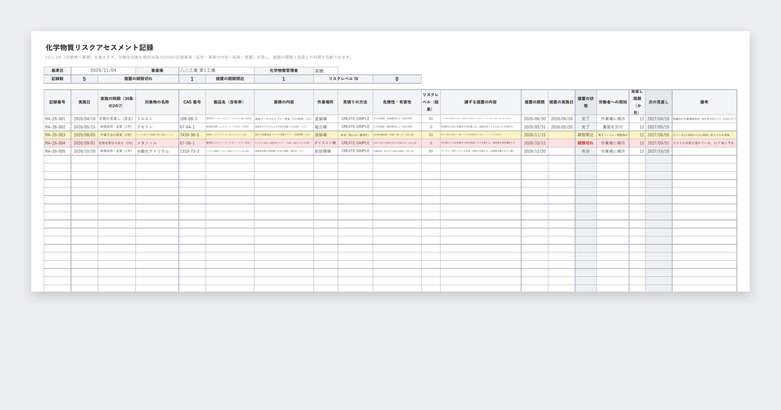Click the next review date 2027/10/20

[659, 151]
